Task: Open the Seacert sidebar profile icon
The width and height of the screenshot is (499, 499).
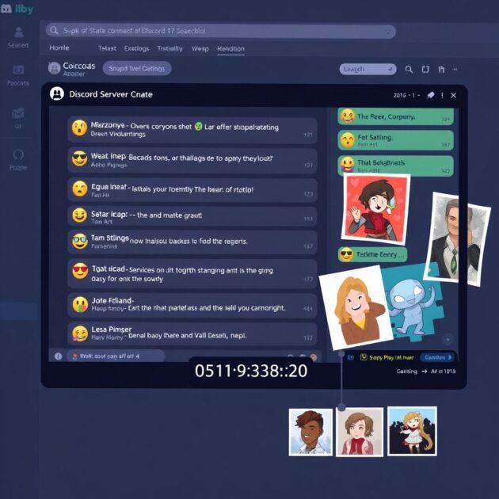Action: [18, 32]
